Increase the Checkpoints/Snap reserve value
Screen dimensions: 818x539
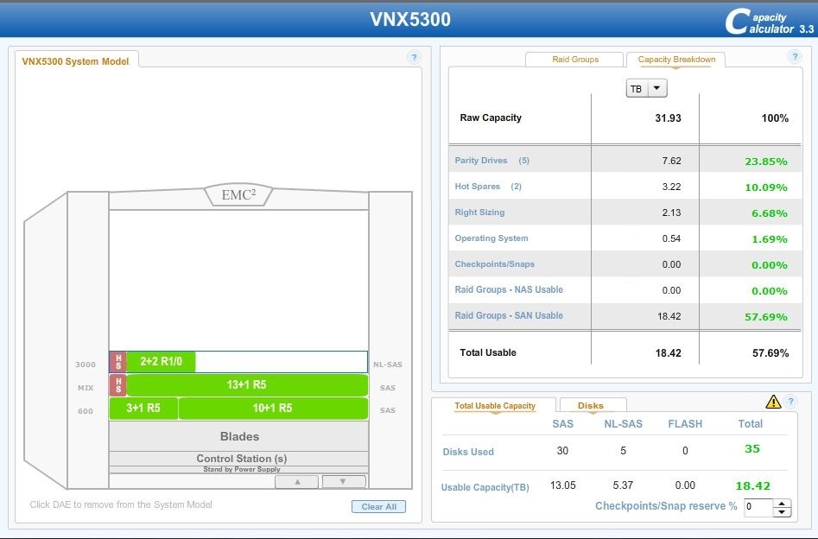coord(782,503)
